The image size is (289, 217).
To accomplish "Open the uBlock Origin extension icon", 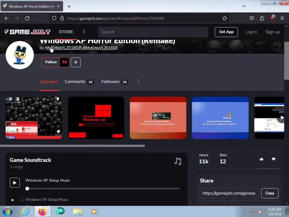I will click(272, 18).
